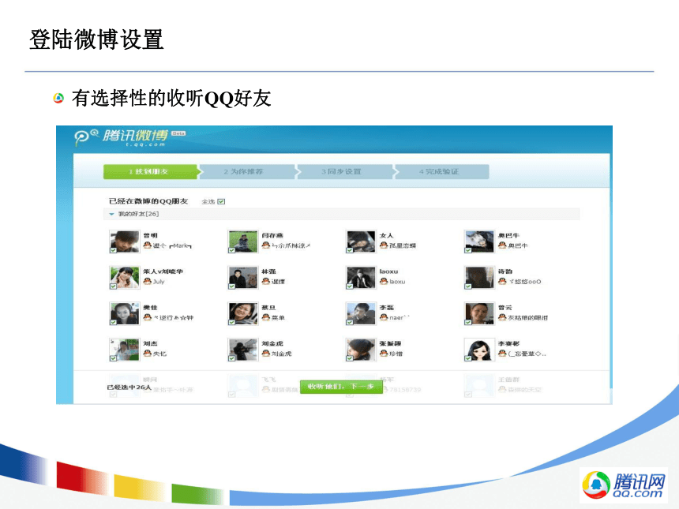Select the step tab 2 为你推荐
Screen dimensions: 679x509
[x=247, y=171]
